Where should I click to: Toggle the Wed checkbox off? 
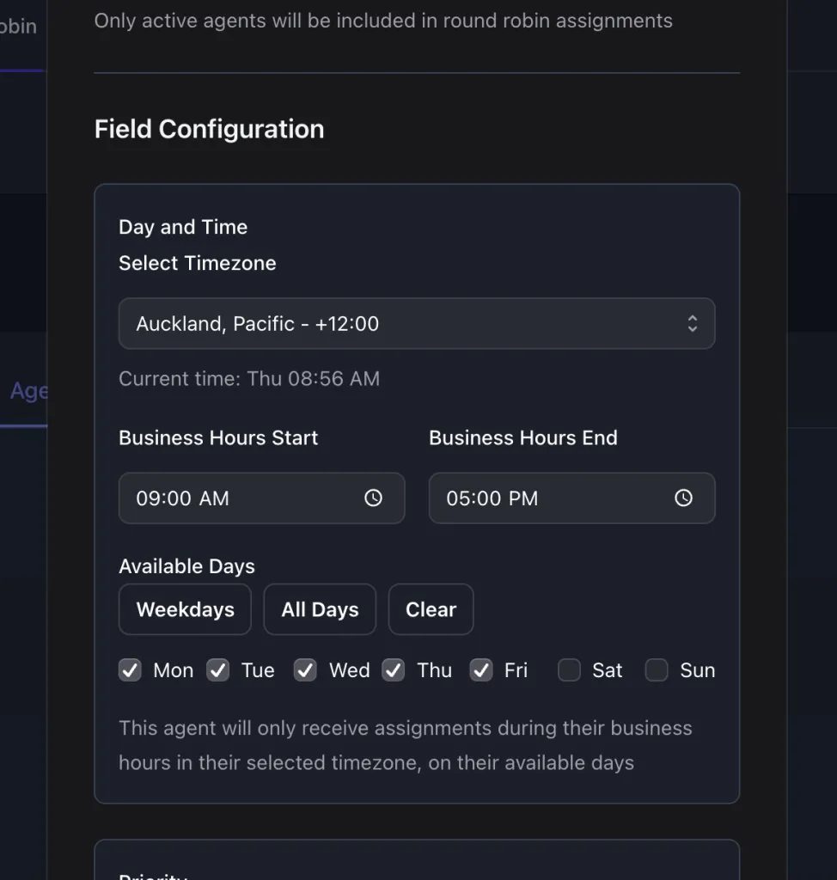306,670
